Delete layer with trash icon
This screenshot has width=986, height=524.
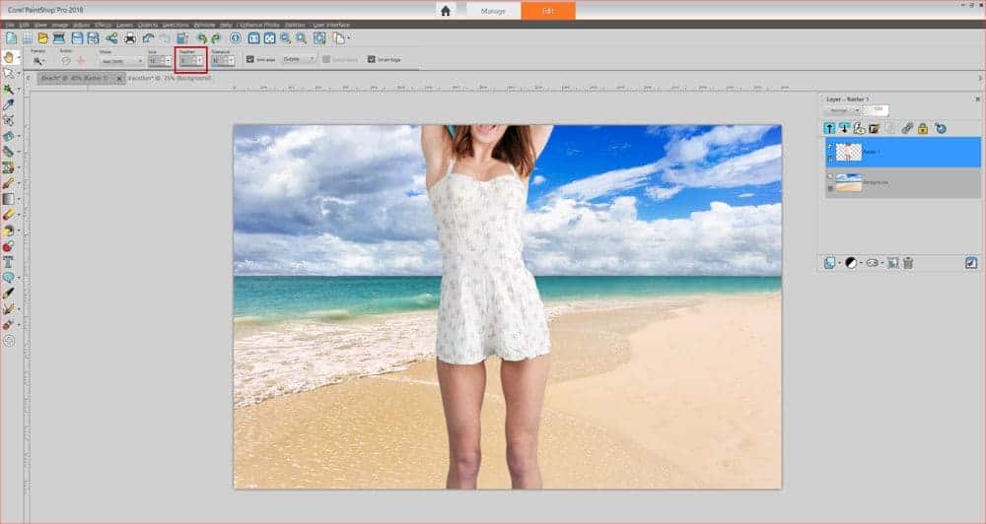[x=908, y=263]
